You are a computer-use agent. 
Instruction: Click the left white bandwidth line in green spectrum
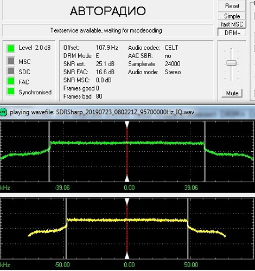coord(49,151)
